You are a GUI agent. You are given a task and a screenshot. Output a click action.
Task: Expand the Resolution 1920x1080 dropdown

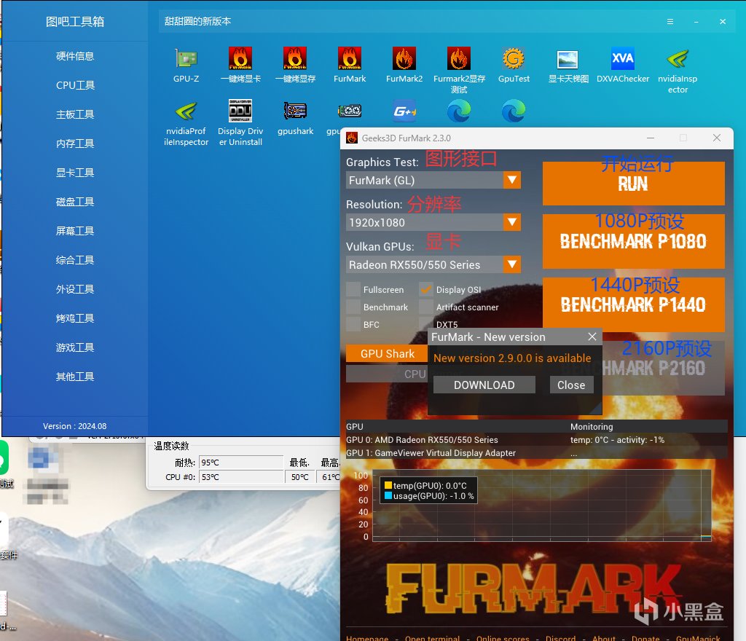pyautogui.click(x=512, y=222)
